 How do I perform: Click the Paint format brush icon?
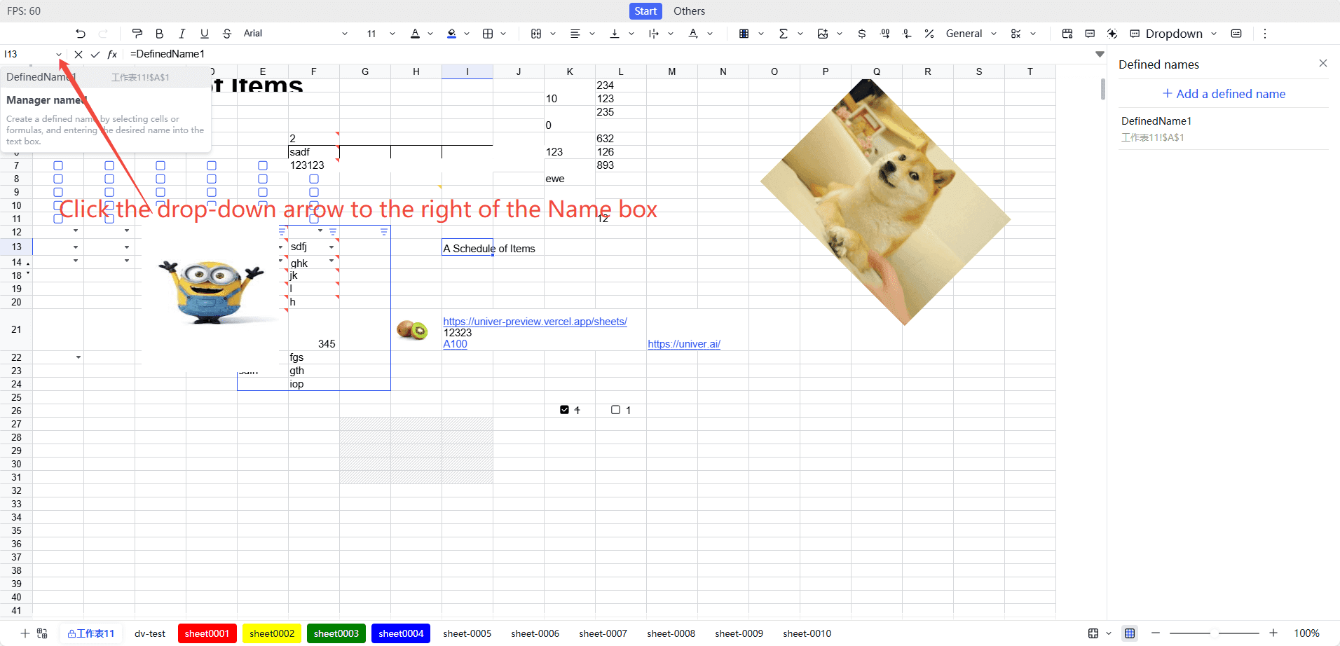coord(137,34)
